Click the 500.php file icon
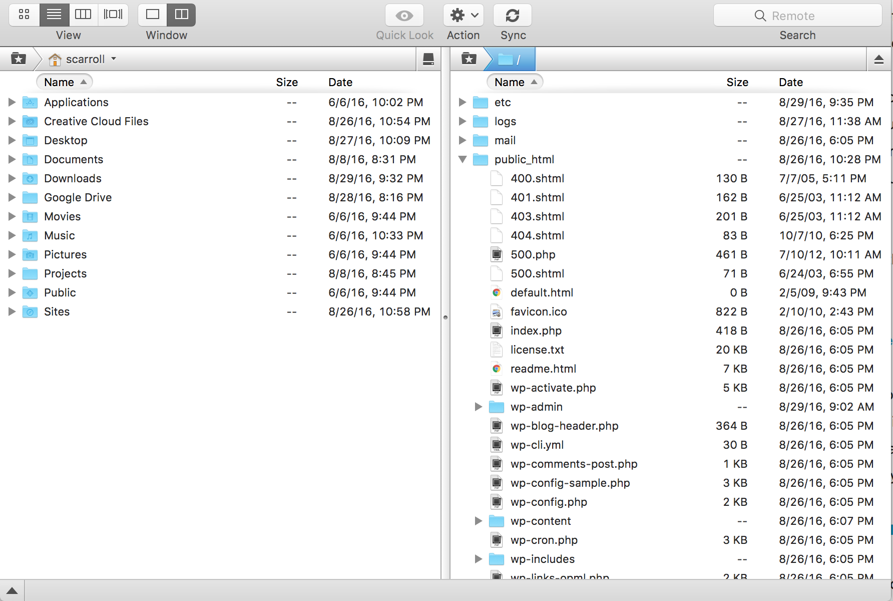 point(497,254)
